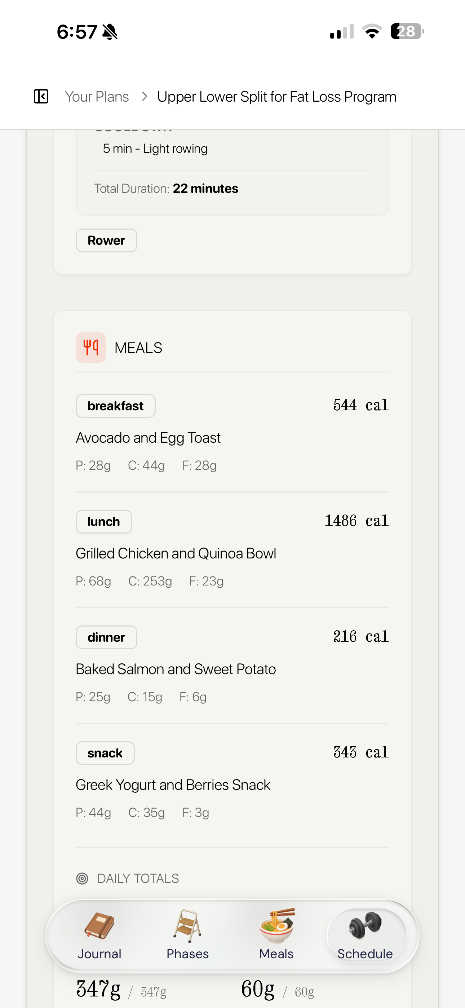
Task: Select the breakfast meal tag
Action: [x=115, y=406]
